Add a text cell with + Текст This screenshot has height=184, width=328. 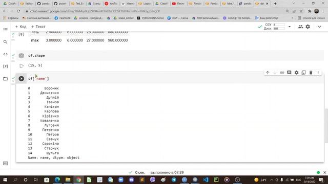38,27
